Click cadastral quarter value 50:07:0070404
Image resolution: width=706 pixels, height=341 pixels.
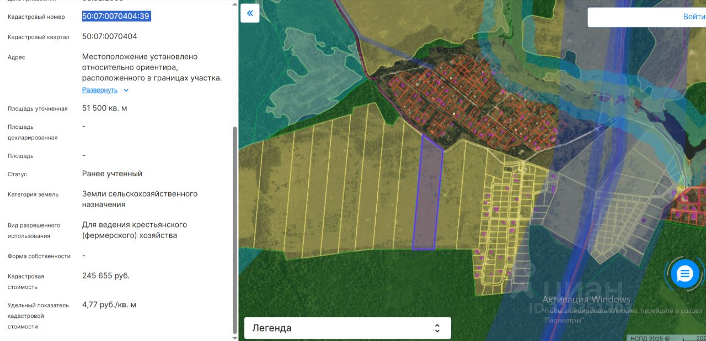(110, 36)
